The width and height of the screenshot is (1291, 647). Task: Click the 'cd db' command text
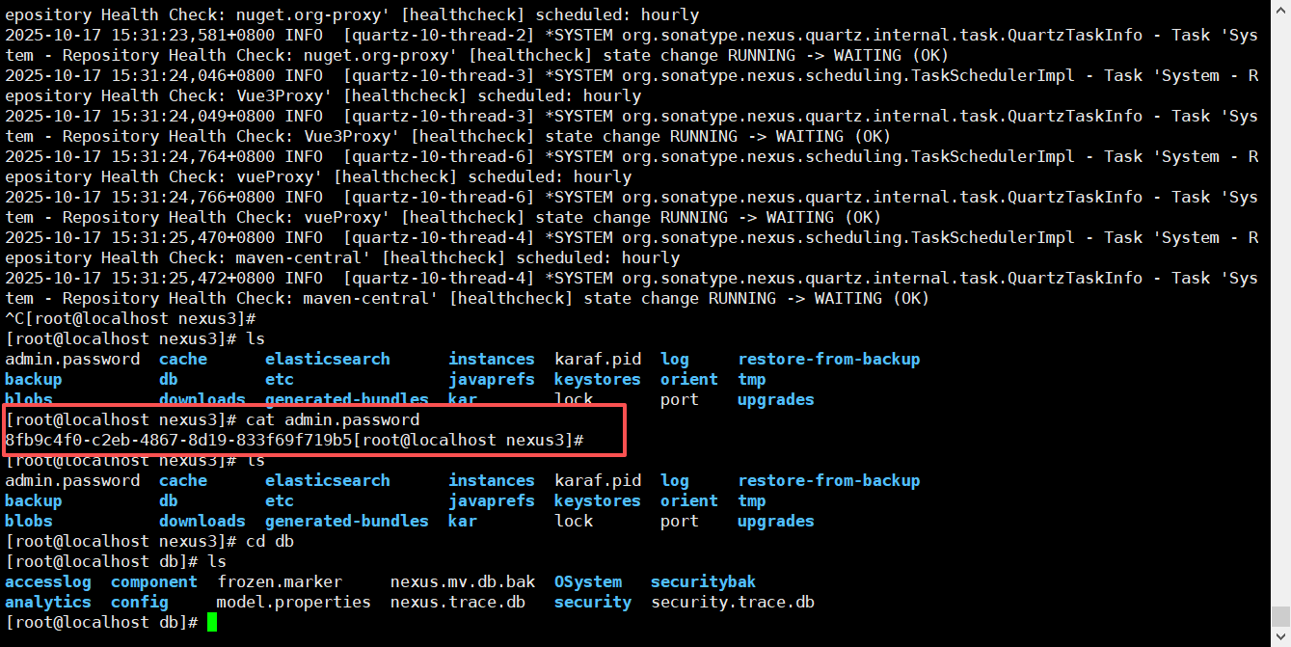point(270,542)
